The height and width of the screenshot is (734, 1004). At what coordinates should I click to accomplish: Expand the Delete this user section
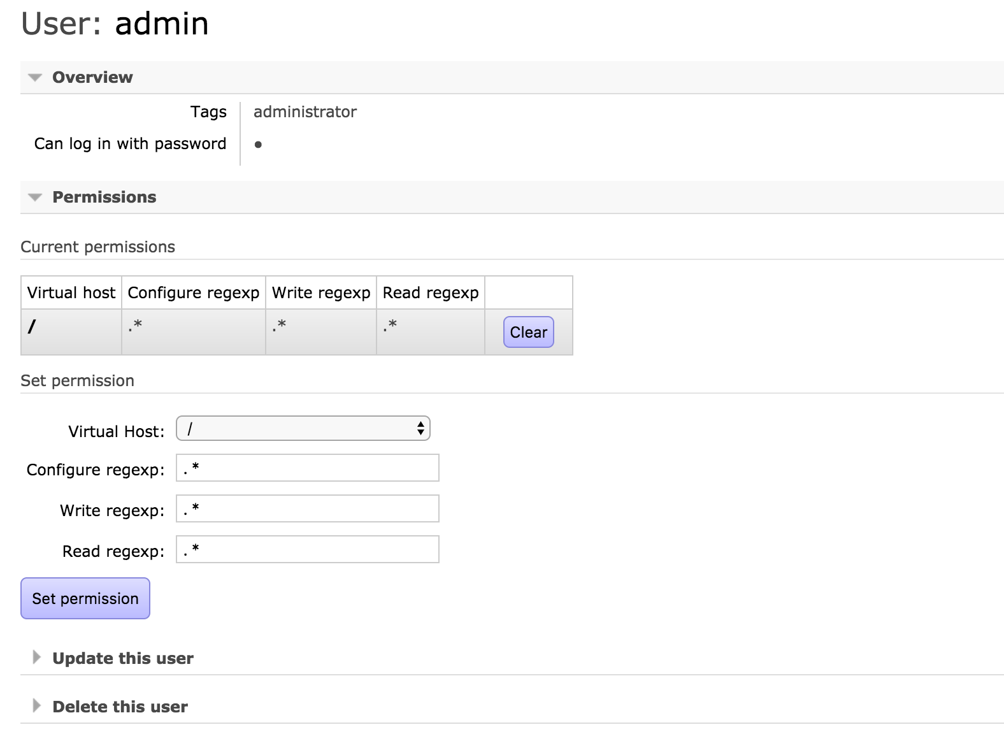[x=120, y=707]
